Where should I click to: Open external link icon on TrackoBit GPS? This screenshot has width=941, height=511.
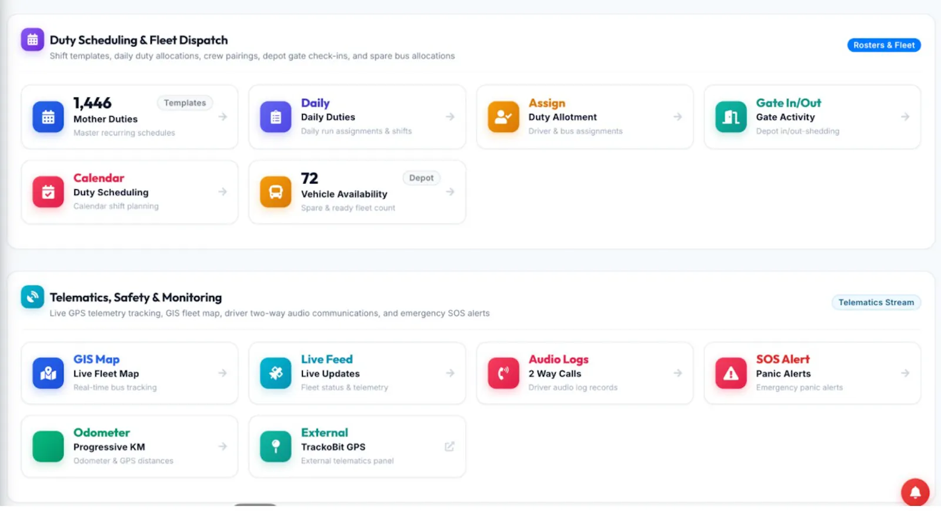point(449,446)
